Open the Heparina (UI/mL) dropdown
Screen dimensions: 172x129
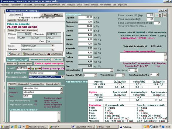[95, 75]
